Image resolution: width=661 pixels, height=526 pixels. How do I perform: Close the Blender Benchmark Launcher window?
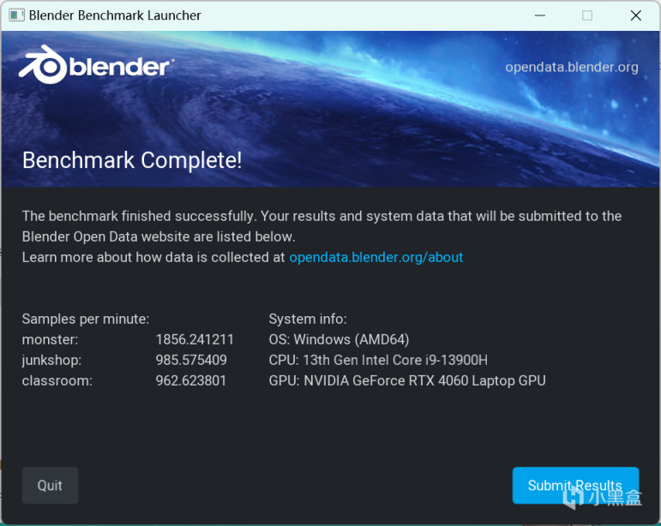pos(635,15)
